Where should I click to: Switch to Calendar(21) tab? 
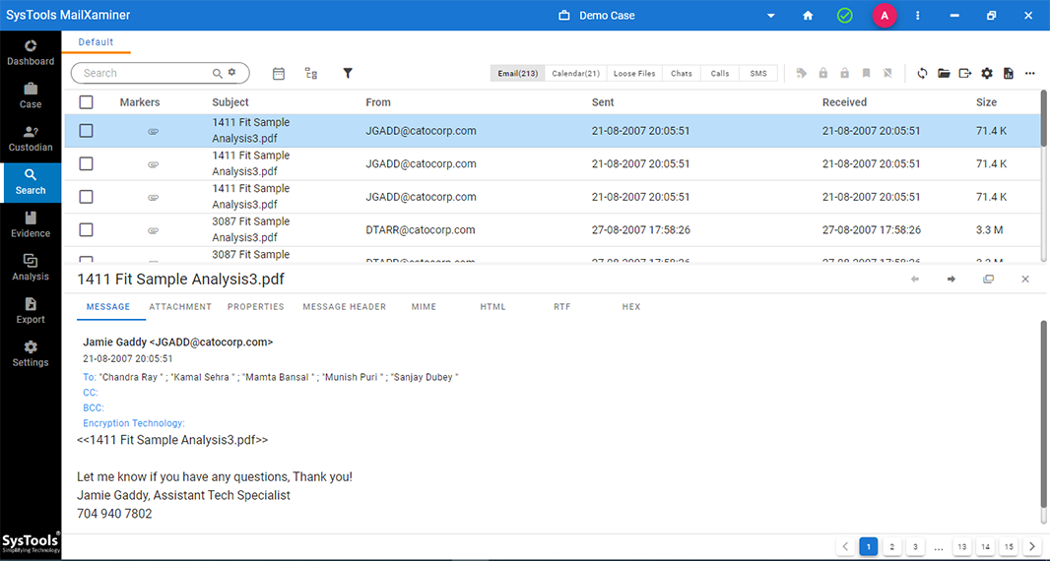pyautogui.click(x=575, y=74)
